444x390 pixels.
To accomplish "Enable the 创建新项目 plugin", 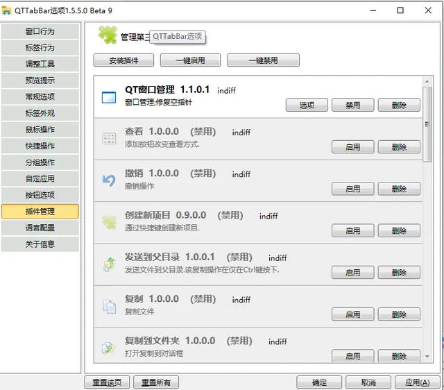I will click(x=353, y=231).
